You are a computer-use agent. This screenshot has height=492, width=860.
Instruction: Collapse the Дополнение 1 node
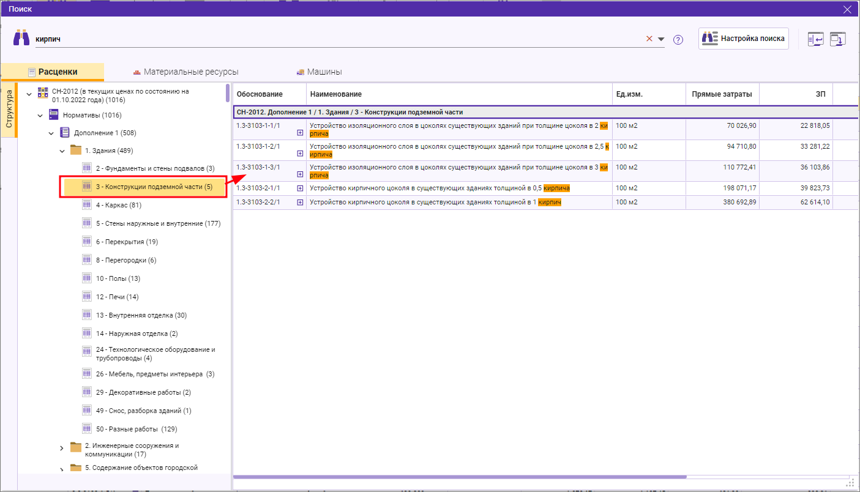click(51, 133)
